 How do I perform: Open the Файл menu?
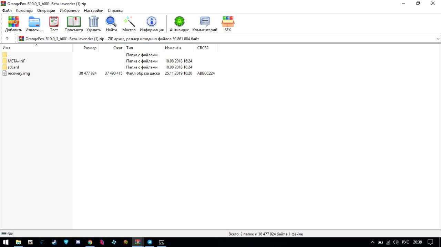(7, 11)
